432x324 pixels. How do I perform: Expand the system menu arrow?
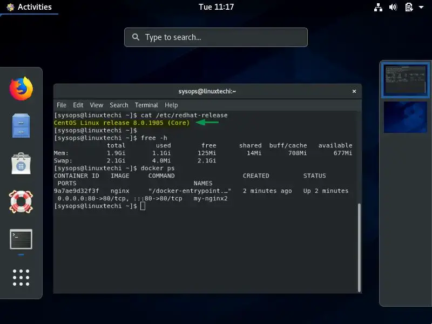point(421,7)
